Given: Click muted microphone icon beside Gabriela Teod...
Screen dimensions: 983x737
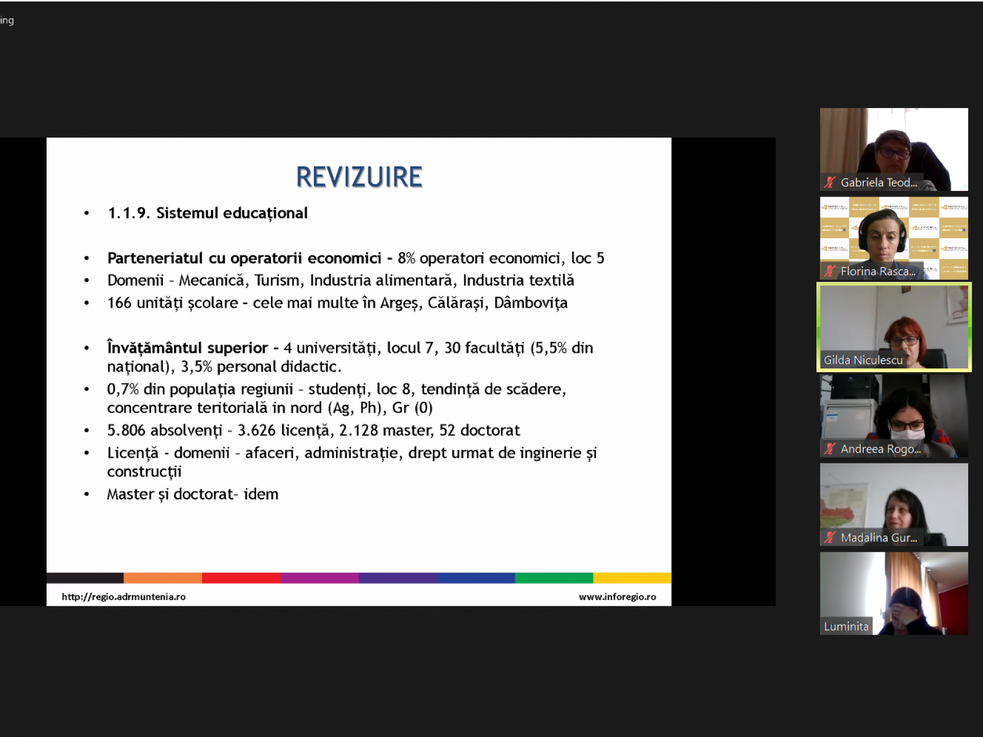Looking at the screenshot, I should (x=830, y=182).
